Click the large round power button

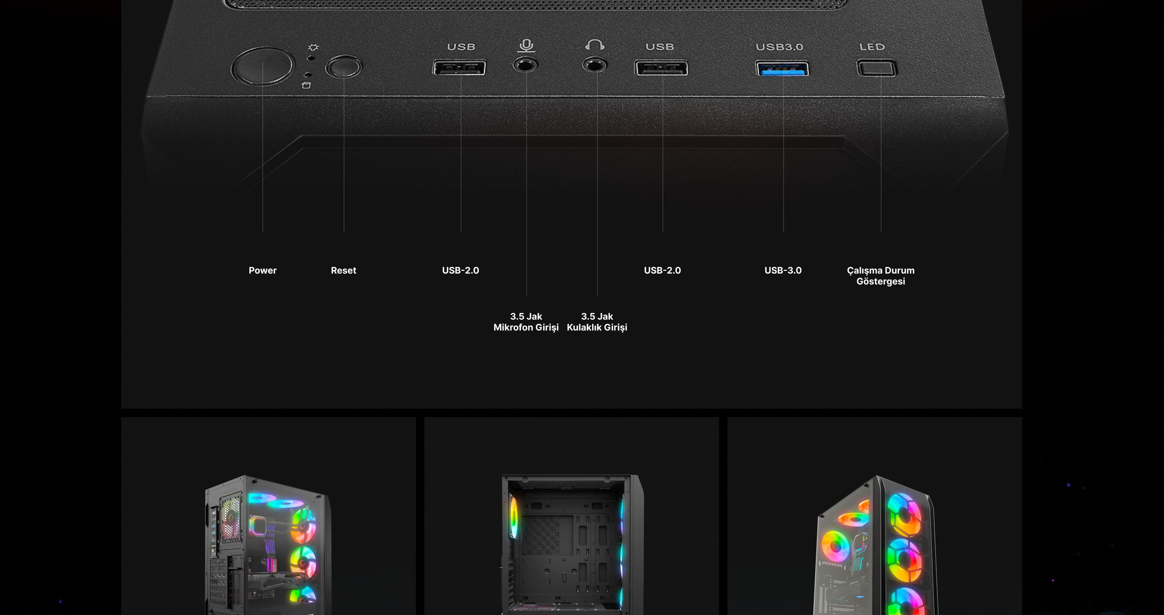pos(263,66)
